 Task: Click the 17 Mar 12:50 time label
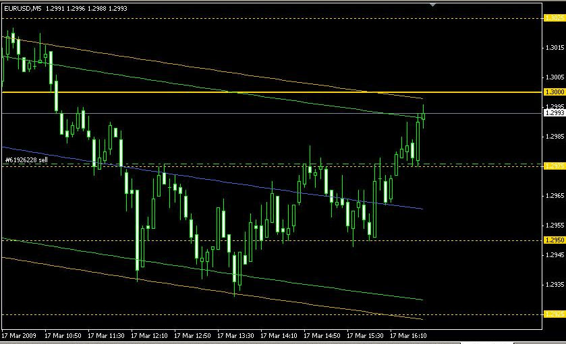coord(192,336)
